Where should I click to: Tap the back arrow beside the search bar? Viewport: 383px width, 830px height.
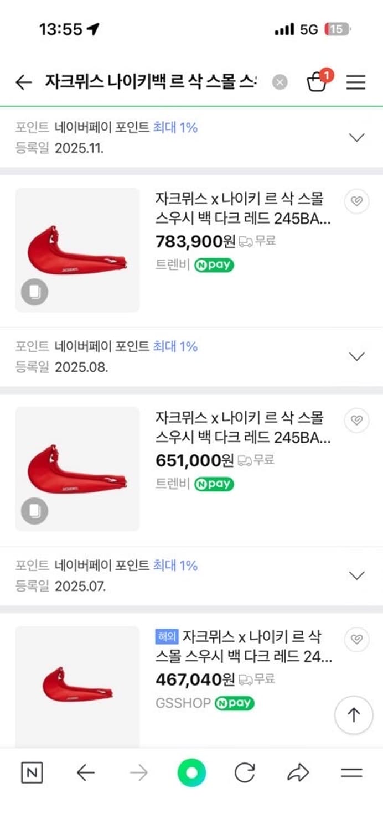click(x=23, y=82)
